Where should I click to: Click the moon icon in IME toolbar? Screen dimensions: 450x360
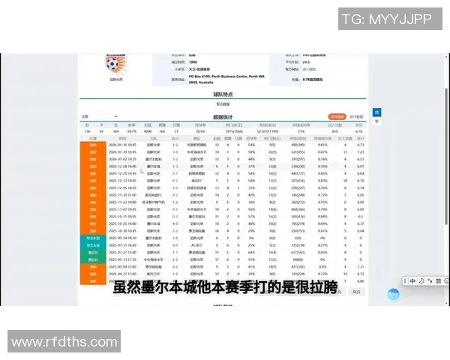[x=421, y=281]
